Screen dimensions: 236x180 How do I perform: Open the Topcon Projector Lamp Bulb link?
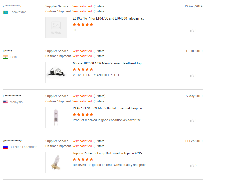[x=108, y=153]
